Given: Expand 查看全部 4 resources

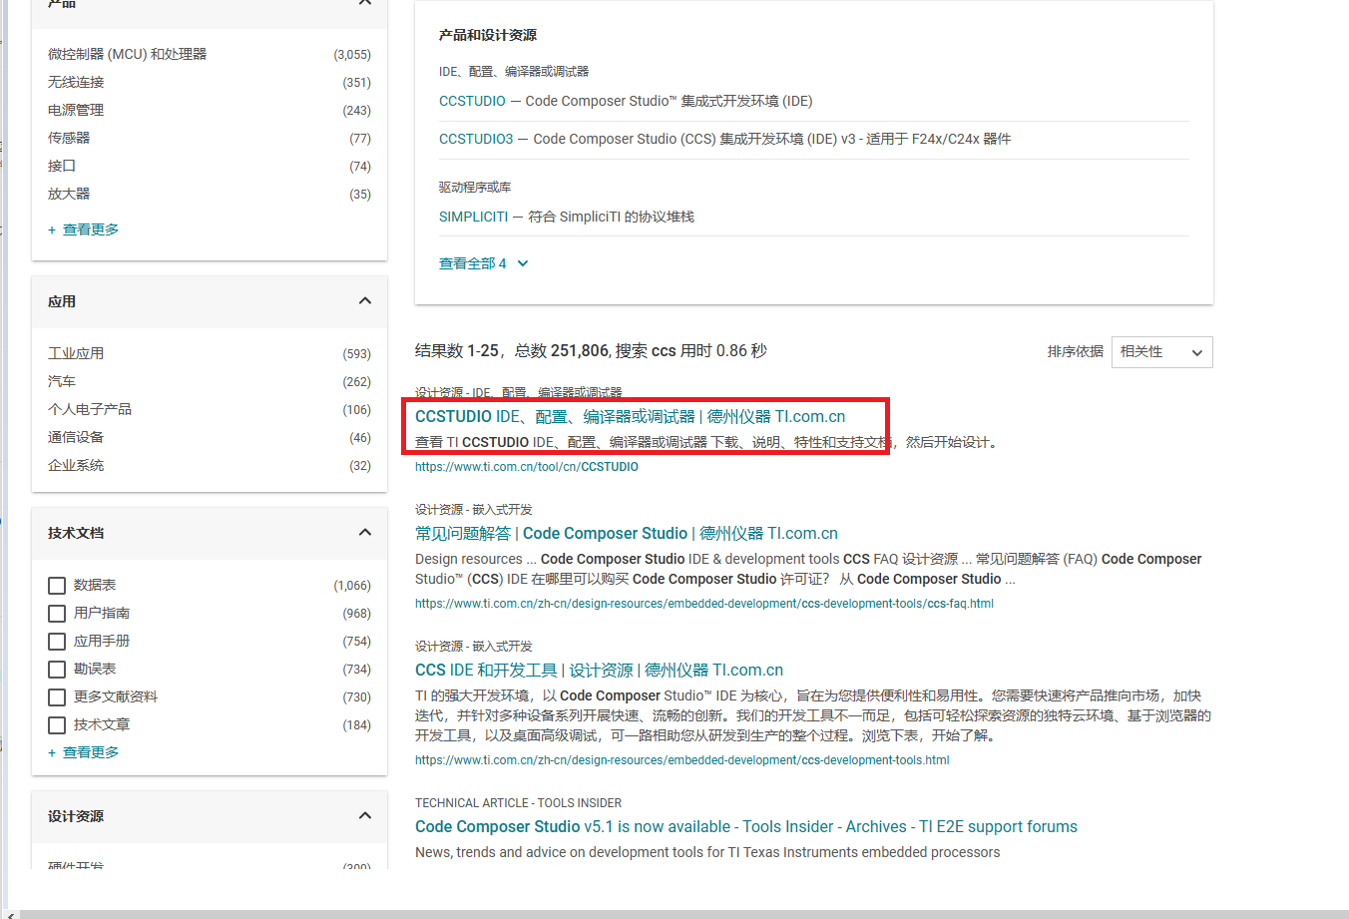Looking at the screenshot, I should coord(483,263).
